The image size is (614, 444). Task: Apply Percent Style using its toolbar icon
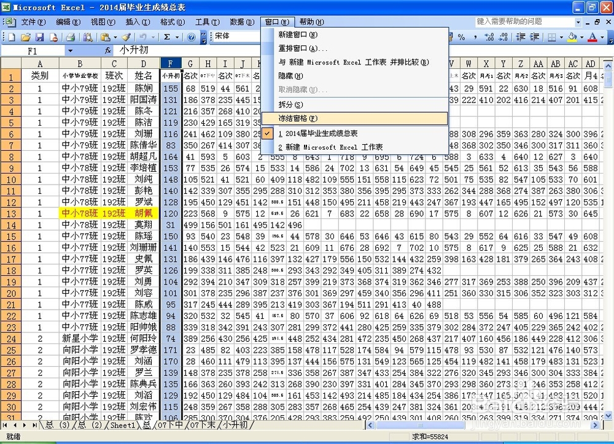click(x=460, y=37)
